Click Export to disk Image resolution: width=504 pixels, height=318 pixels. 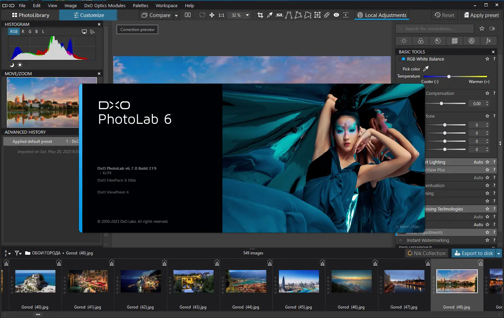474,253
